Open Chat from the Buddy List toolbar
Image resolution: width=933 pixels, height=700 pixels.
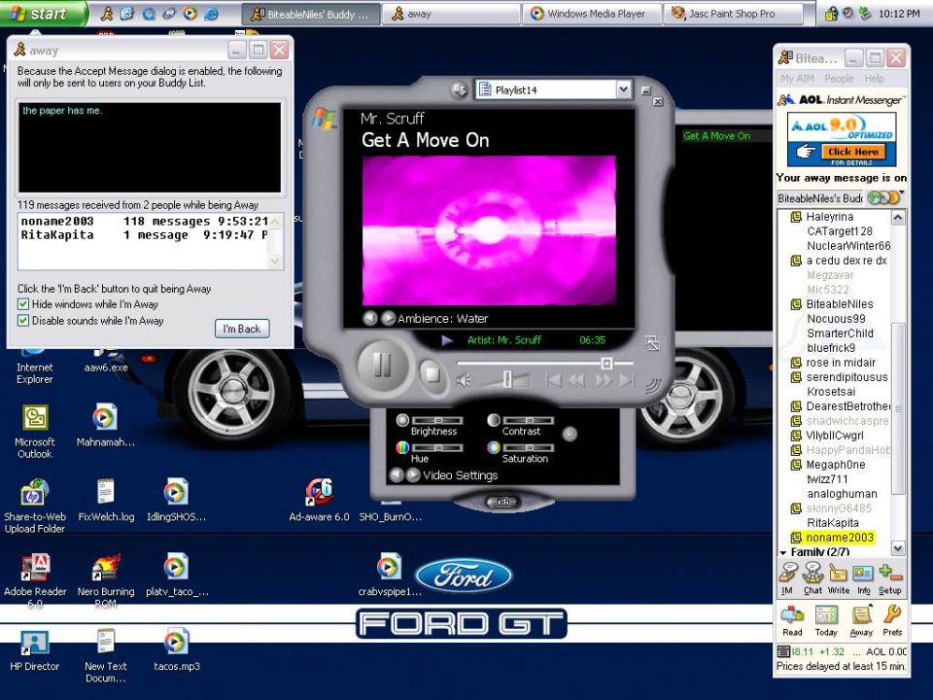pos(812,578)
